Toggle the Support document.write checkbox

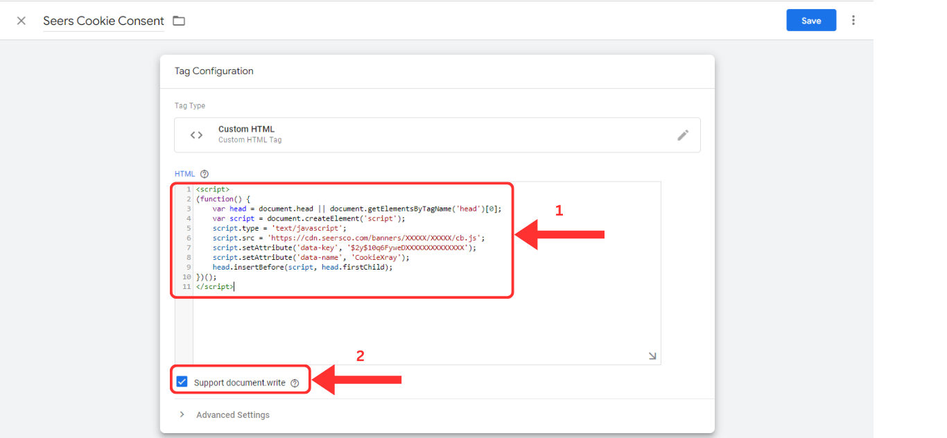[182, 382]
